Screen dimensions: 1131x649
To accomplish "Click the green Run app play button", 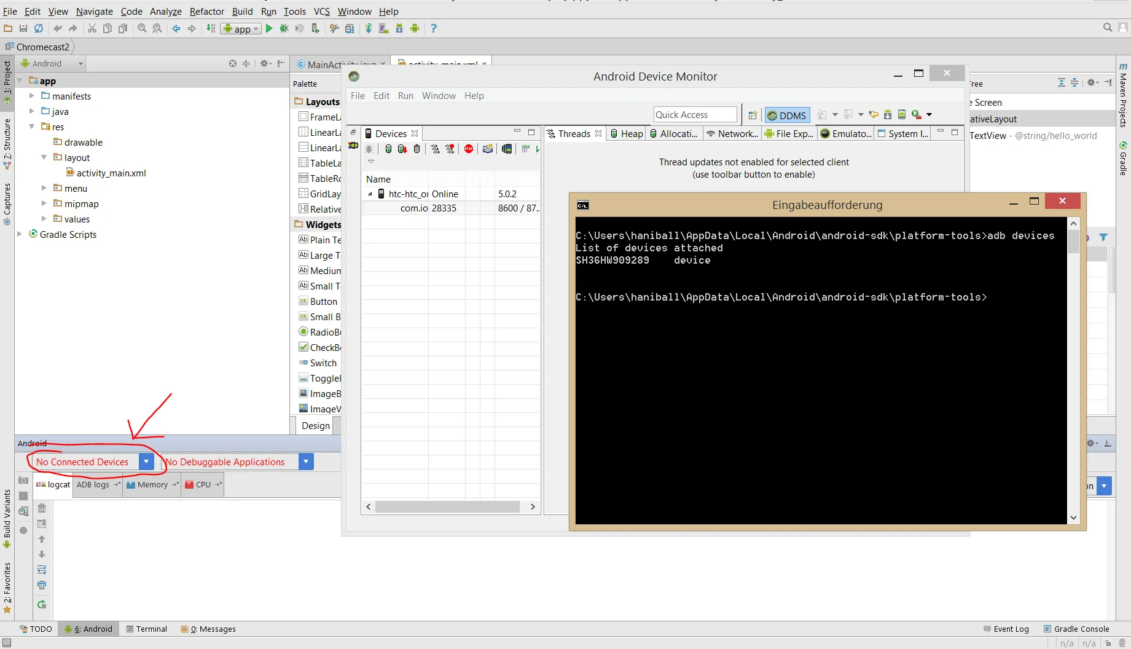I will click(x=269, y=28).
